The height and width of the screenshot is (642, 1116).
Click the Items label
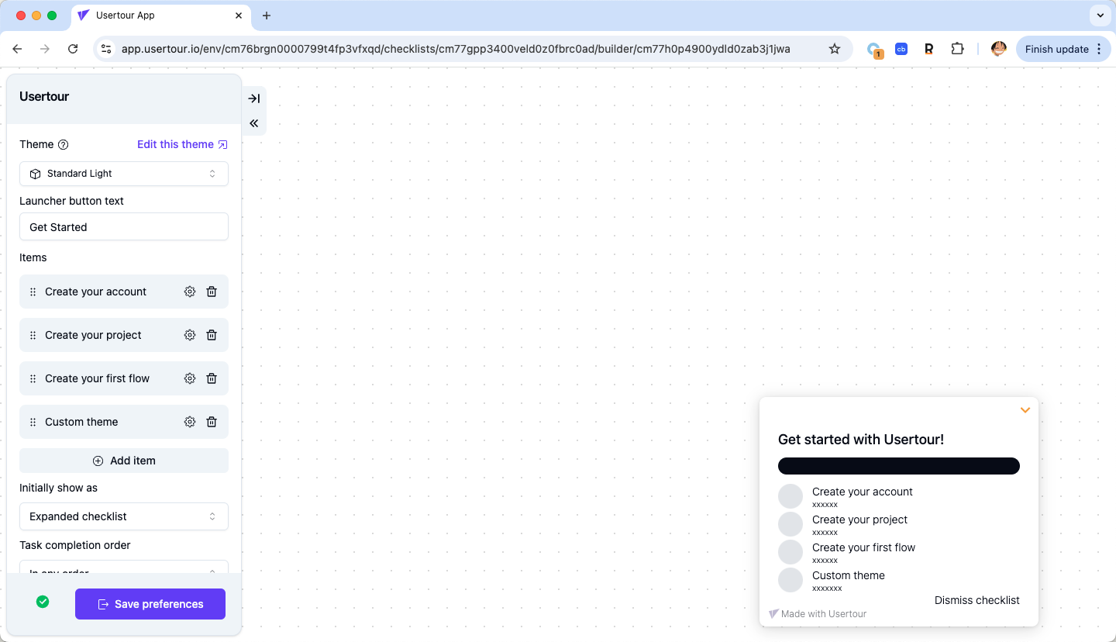[x=33, y=257]
